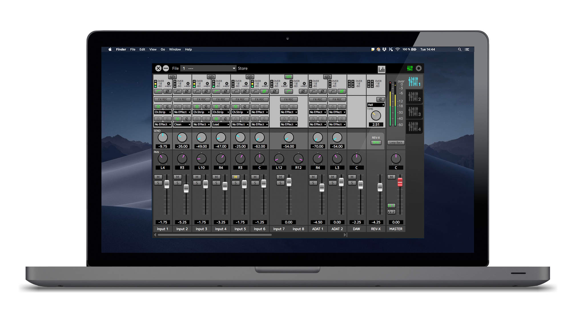Open the Window menu
The width and height of the screenshot is (571, 321).
click(x=175, y=49)
